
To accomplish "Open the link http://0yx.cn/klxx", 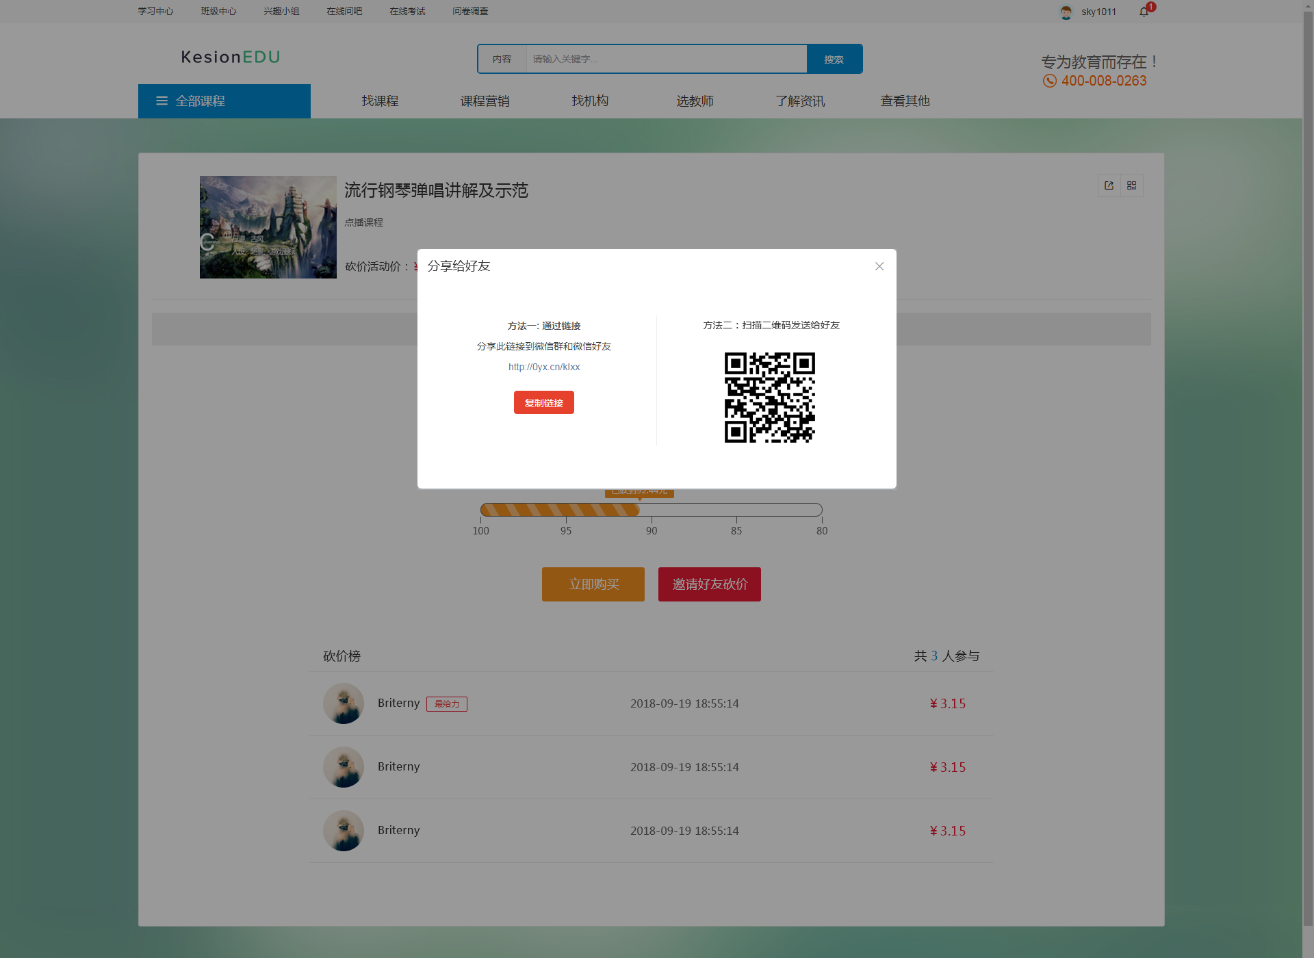I will (543, 367).
